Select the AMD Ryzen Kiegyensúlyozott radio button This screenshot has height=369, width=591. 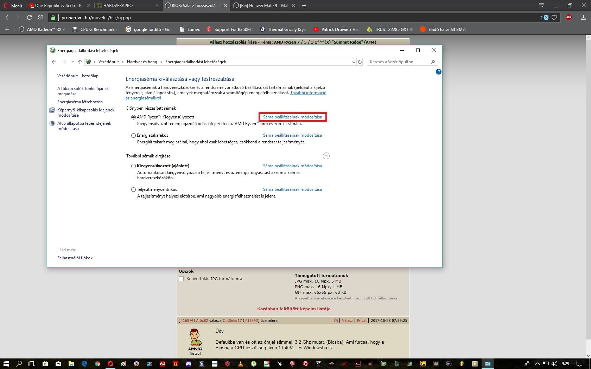(133, 117)
